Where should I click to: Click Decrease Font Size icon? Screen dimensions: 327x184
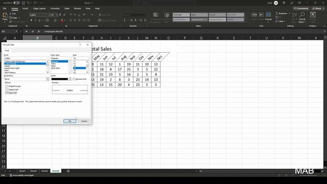[x=64, y=15]
